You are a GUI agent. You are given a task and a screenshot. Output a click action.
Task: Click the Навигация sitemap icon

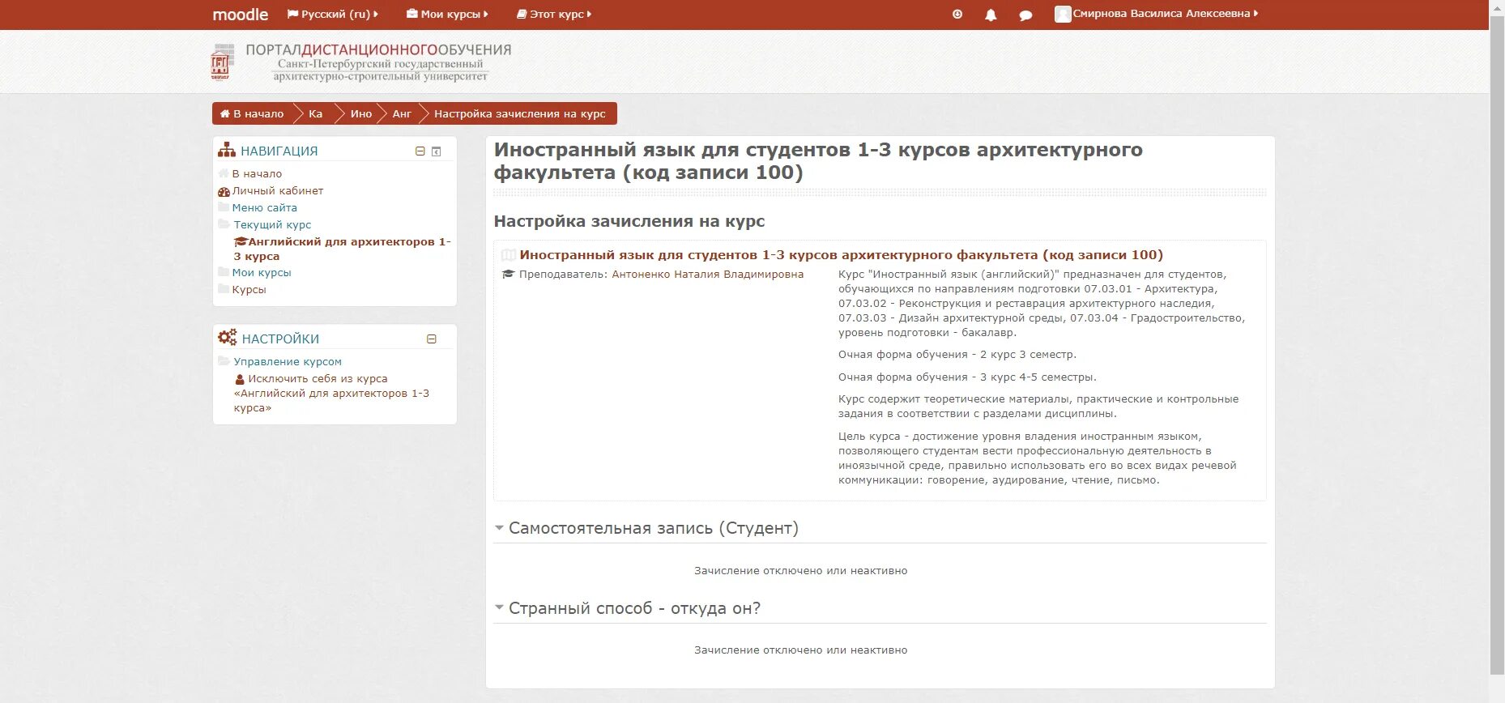point(227,150)
